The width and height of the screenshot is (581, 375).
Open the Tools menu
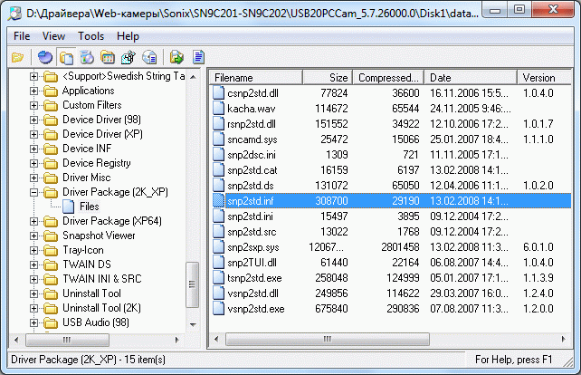pyautogui.click(x=90, y=36)
